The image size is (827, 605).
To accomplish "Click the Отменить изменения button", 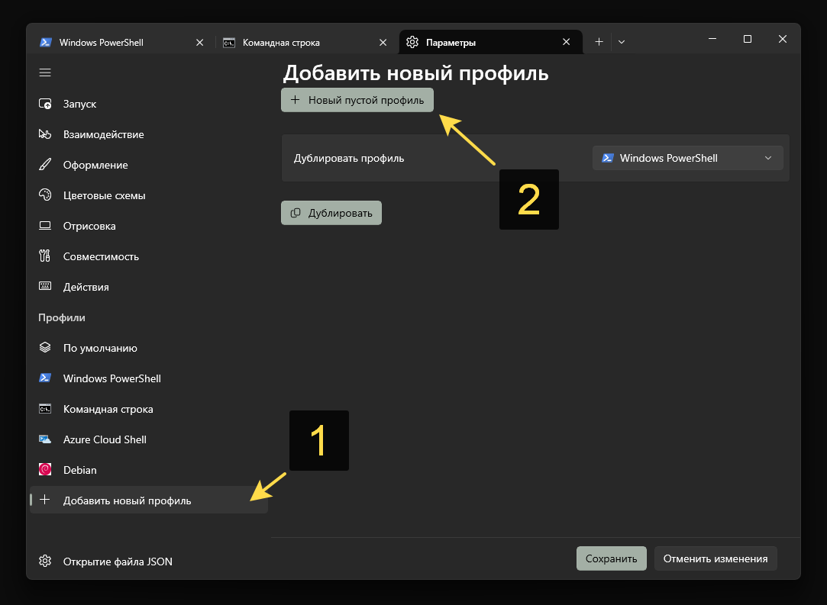I will (716, 558).
